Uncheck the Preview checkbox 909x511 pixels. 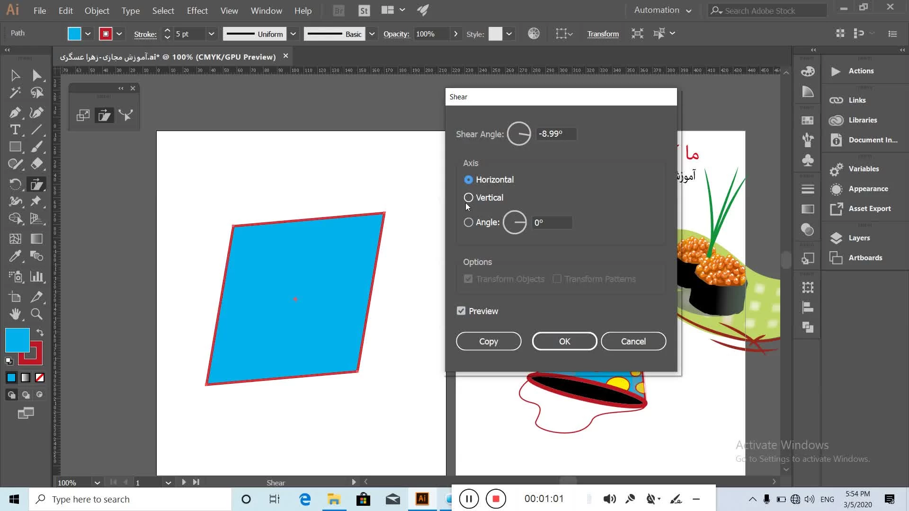coord(461,311)
